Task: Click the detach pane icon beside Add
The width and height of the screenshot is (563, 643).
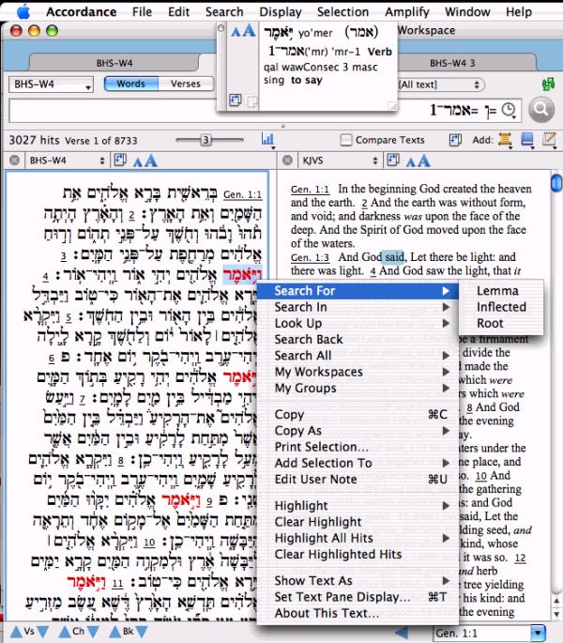Action: pyautogui.click(x=455, y=140)
